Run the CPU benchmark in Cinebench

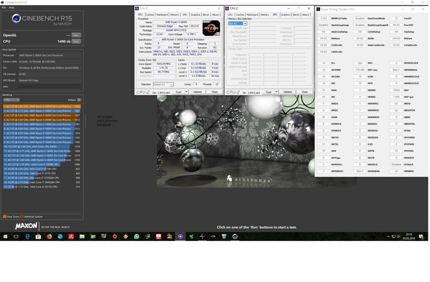click(76, 41)
